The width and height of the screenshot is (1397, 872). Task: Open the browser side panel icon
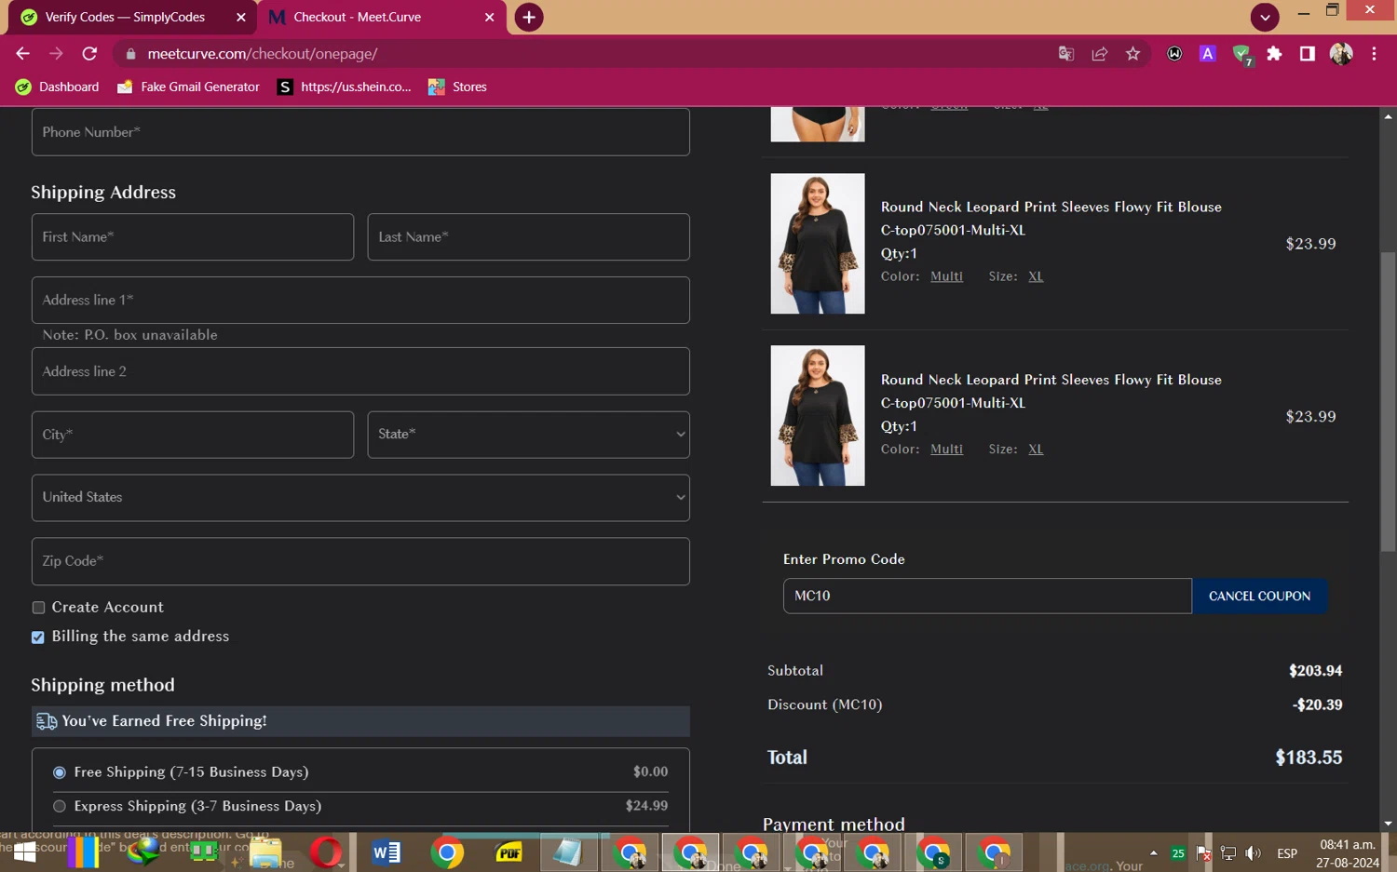1308,54
